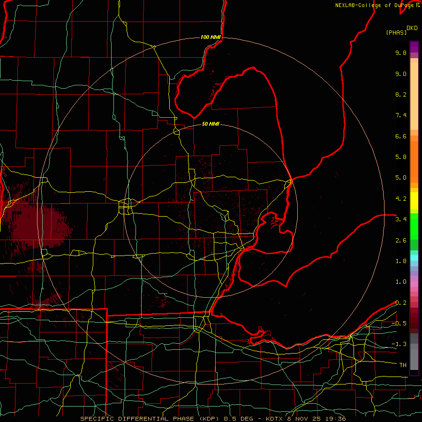422x422 pixels.
Task: Click the 50 NMI range ring label
Action: point(211,124)
